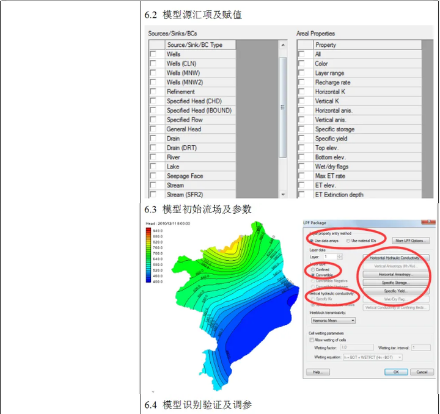The width and height of the screenshot is (440, 414).
Task: Click the Source/Sink/BC Type column header
Action: coord(200,45)
